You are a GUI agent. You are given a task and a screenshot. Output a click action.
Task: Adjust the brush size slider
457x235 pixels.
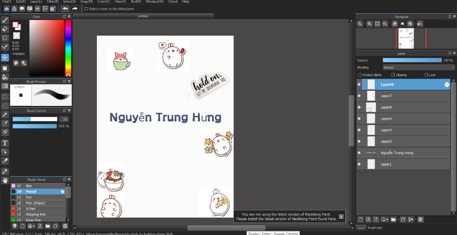pos(35,119)
